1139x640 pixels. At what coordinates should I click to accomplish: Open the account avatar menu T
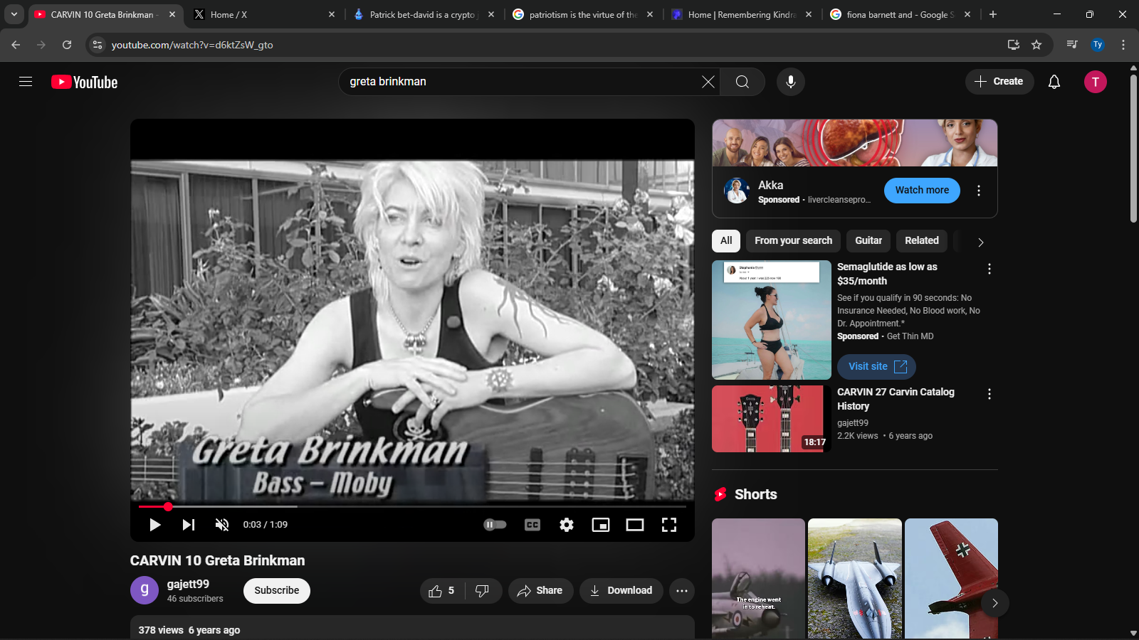coord(1096,82)
